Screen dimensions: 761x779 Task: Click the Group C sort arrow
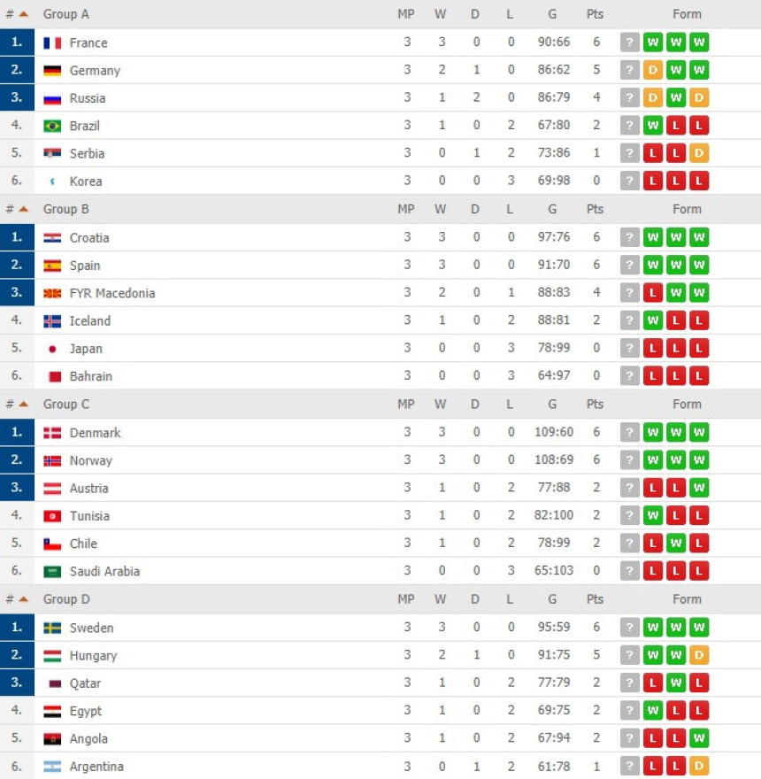(x=23, y=405)
